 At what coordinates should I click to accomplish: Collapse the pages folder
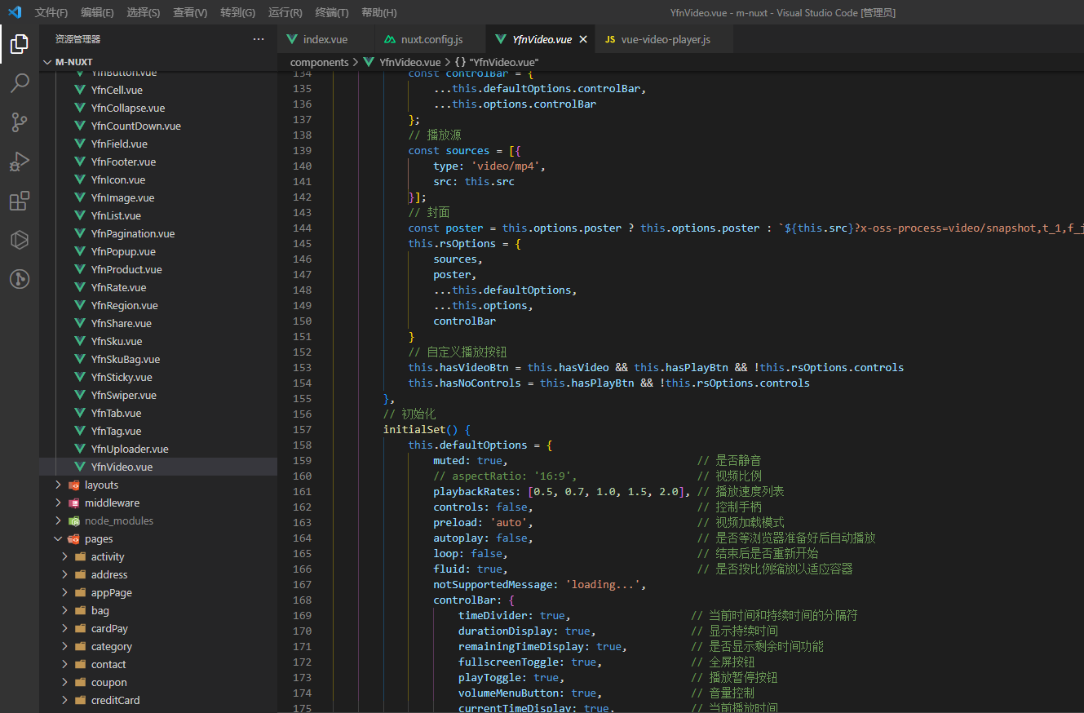[98, 538]
